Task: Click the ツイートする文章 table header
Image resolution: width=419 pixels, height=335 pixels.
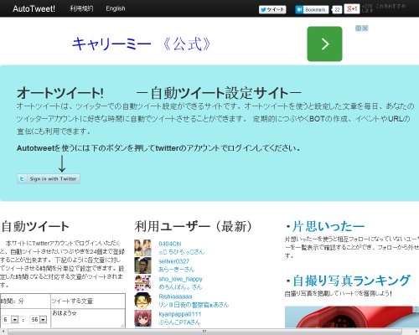Action: 72,301
